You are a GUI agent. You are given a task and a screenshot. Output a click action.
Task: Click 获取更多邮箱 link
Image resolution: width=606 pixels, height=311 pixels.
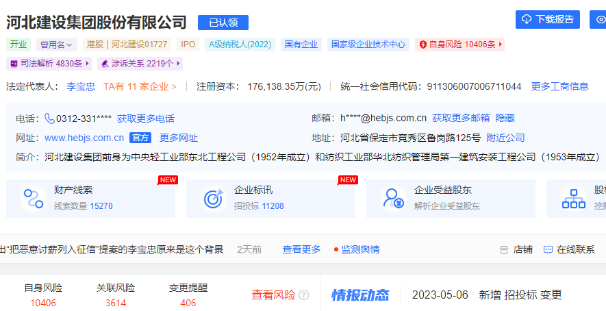click(461, 118)
